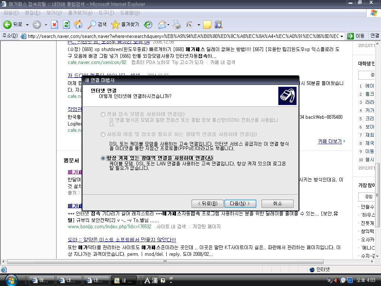
Task: Open the '도아 :: 알약은 이스트 소프트' result link
Action: tap(122, 240)
